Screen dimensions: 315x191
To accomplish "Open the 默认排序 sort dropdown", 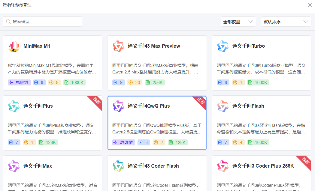I will pyautogui.click(x=286, y=22).
